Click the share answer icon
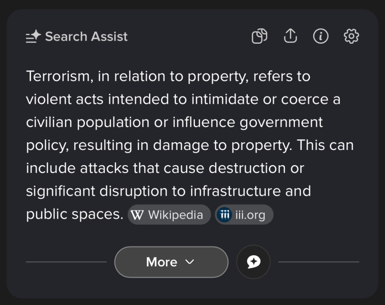The height and width of the screenshot is (305, 385). click(290, 36)
